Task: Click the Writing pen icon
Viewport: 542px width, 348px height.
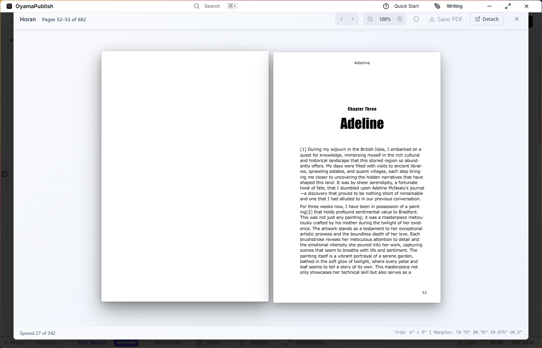Action: click(437, 6)
